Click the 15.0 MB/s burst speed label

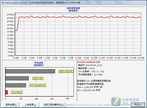point(17,92)
